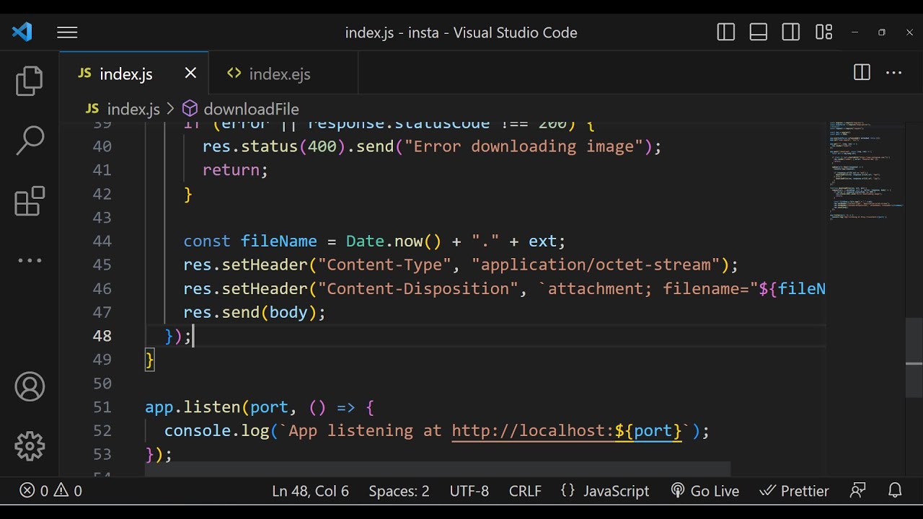Click downloadFile in the breadcrumb
Screen dimensions: 923x519
tap(250, 109)
